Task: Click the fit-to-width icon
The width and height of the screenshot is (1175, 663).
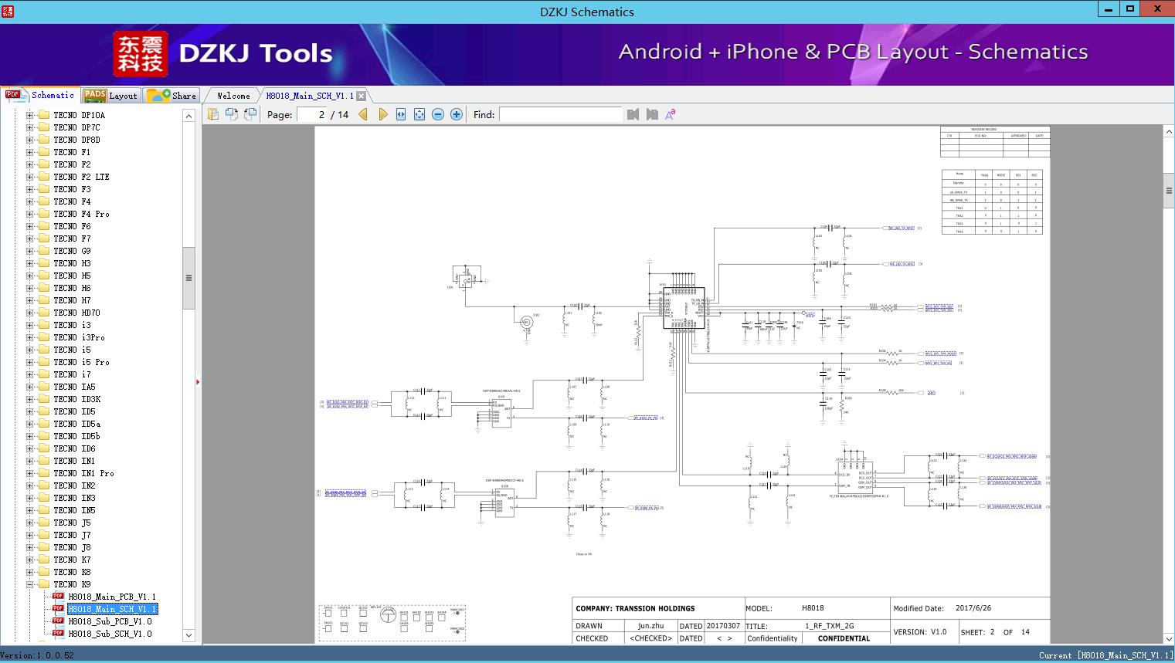Action: [401, 114]
